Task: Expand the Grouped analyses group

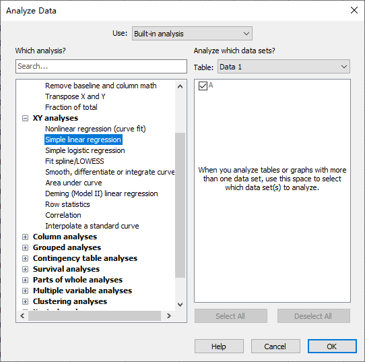Action: (25, 247)
